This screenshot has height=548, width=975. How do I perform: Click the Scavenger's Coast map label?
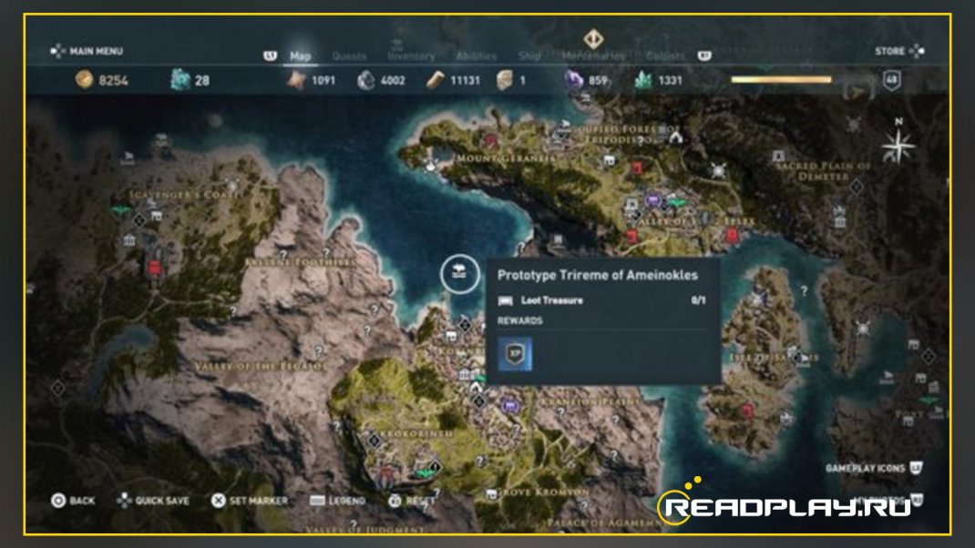183,195
